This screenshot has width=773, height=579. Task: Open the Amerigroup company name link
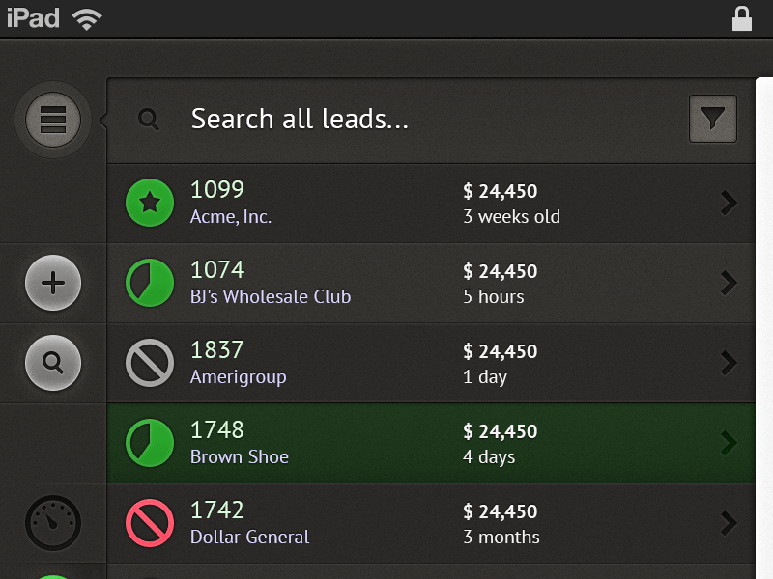(x=238, y=377)
